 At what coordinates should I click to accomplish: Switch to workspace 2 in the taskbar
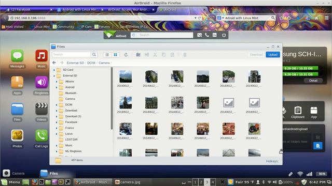(201, 182)
